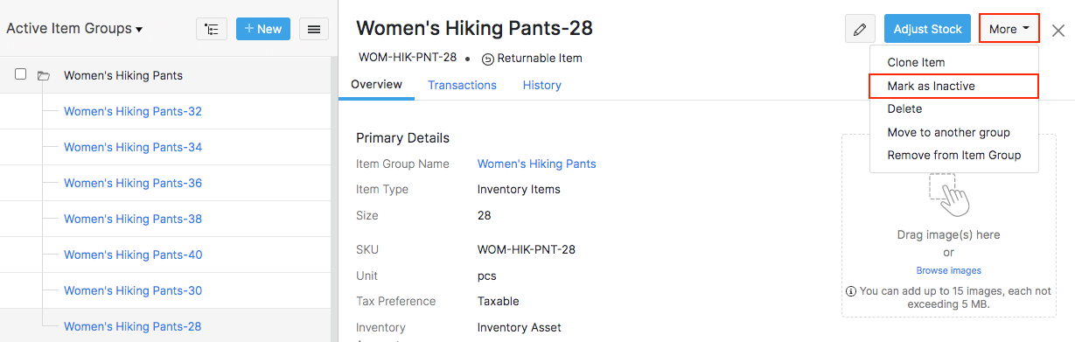Click the New button

263,29
